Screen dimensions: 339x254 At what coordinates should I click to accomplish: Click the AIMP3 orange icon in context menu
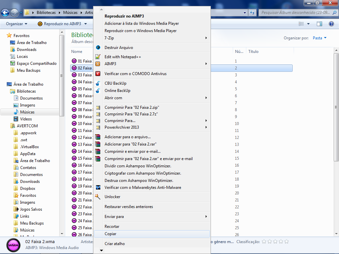click(x=98, y=64)
